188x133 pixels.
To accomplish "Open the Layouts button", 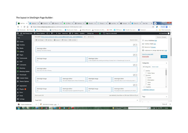I will coord(57,40).
